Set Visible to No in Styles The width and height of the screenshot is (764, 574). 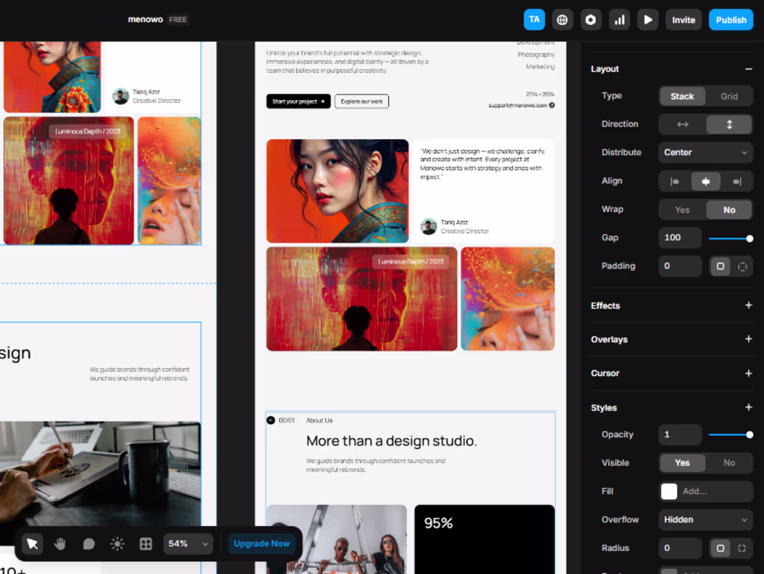pyautogui.click(x=729, y=463)
